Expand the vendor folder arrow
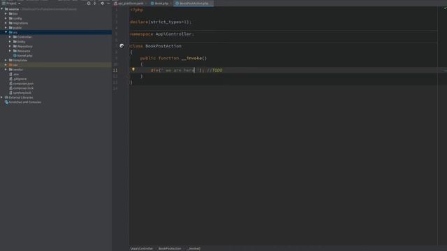 tap(6, 70)
